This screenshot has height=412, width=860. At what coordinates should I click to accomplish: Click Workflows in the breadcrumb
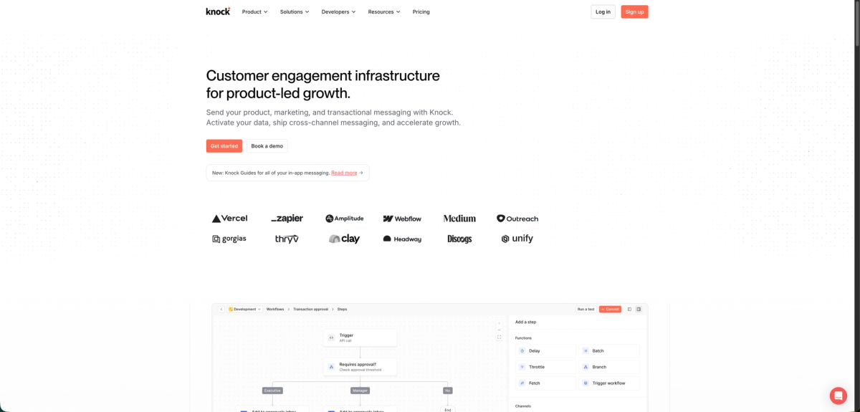(x=275, y=309)
